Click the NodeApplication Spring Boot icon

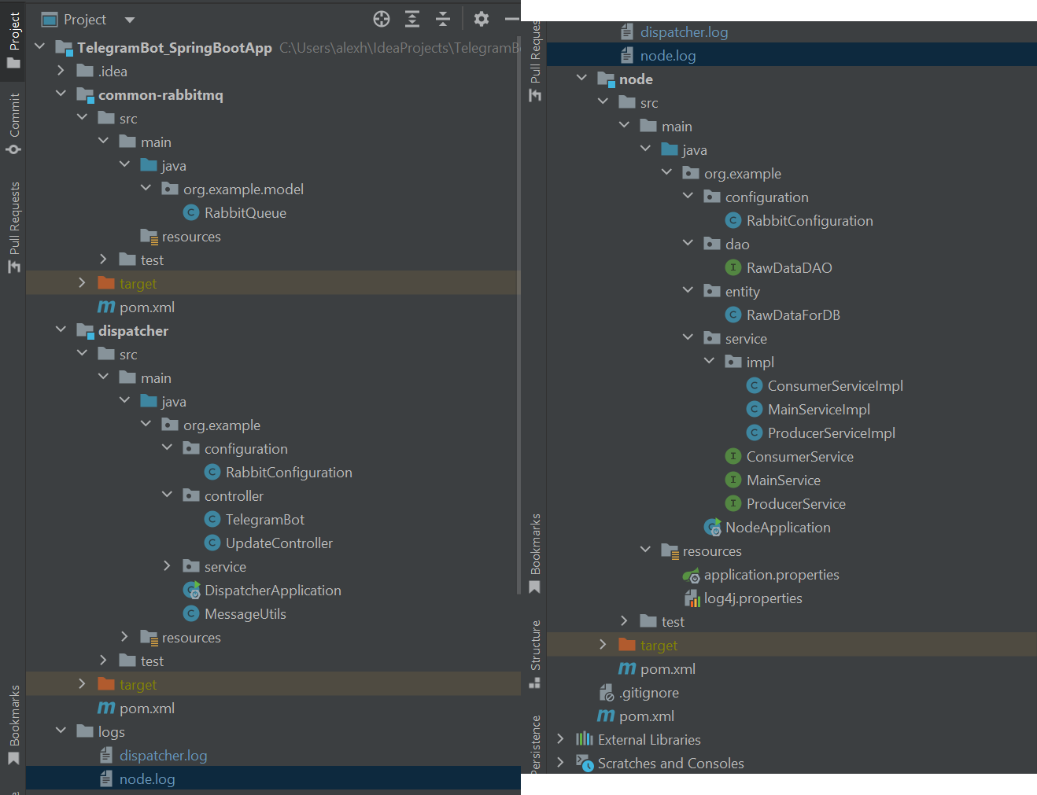tap(712, 527)
